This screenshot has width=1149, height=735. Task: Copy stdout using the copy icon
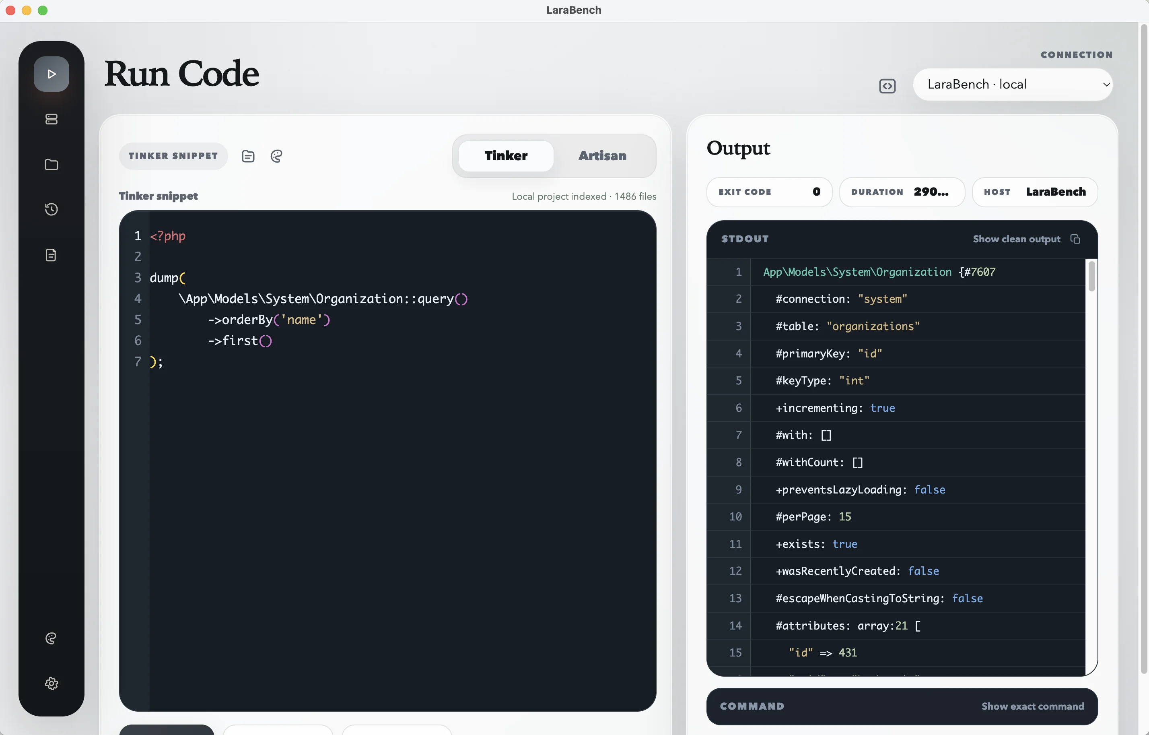(x=1075, y=239)
